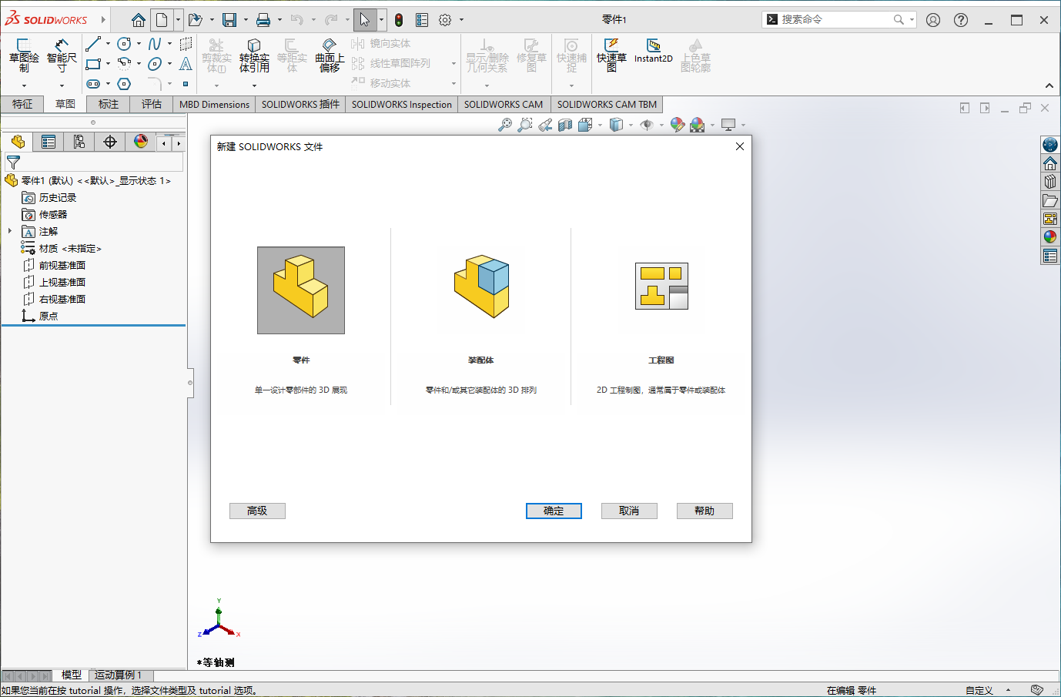Select the Spline sketch tool
1061x697 pixels.
pyautogui.click(x=155, y=44)
